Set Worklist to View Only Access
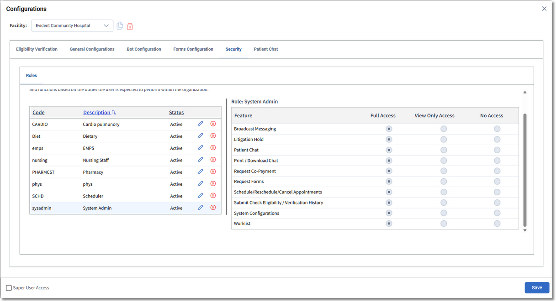This screenshot has height=302, width=556. [x=444, y=224]
